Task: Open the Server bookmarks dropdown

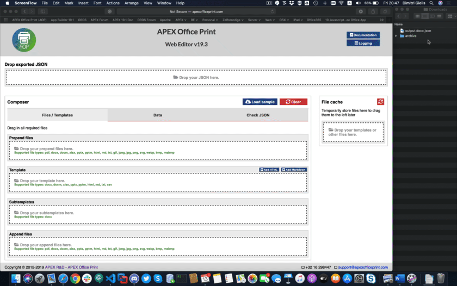Action: click(x=254, y=20)
